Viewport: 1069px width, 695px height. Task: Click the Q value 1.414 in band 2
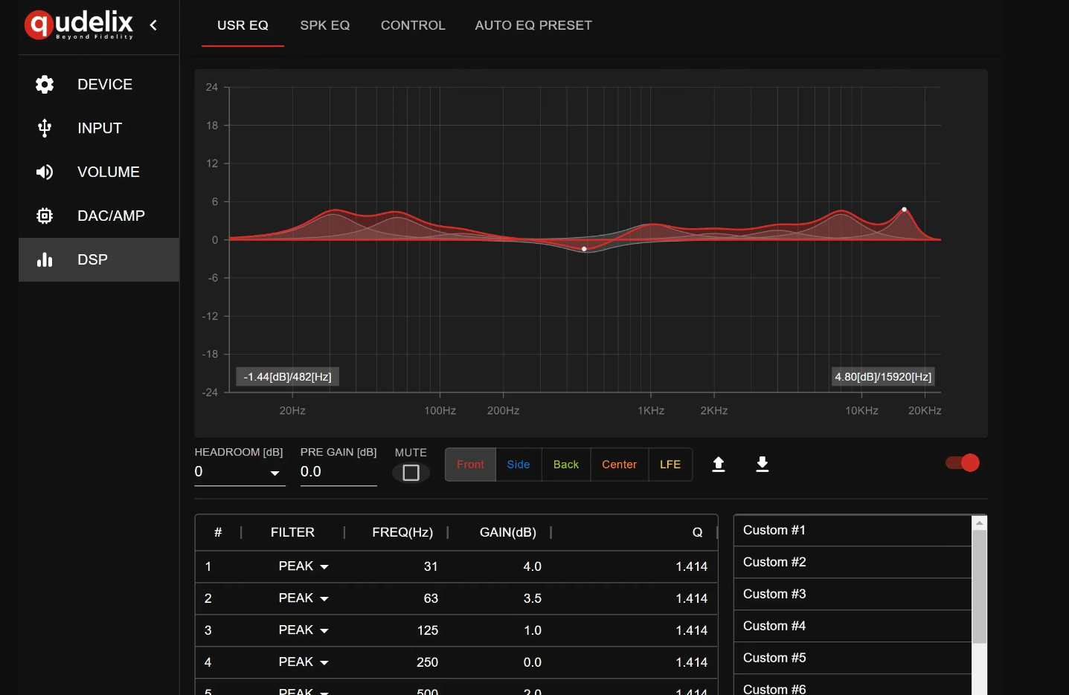pyautogui.click(x=692, y=598)
